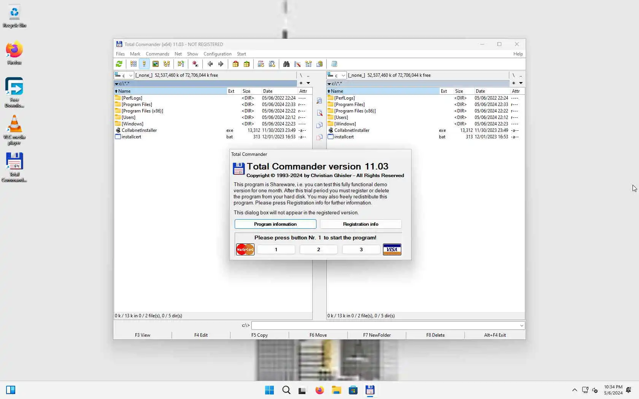639x399 pixels.
Task: Select the full details view icon
Action: pos(144,64)
